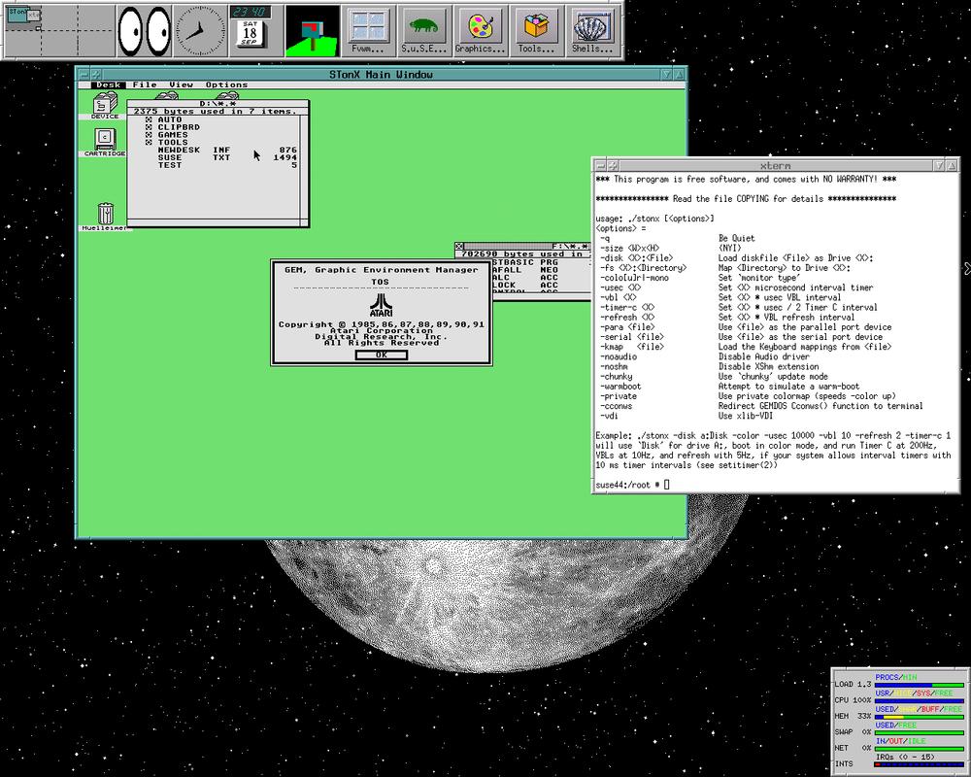
Task: Click the Atari logo in the GEM dialog
Action: tap(381, 305)
